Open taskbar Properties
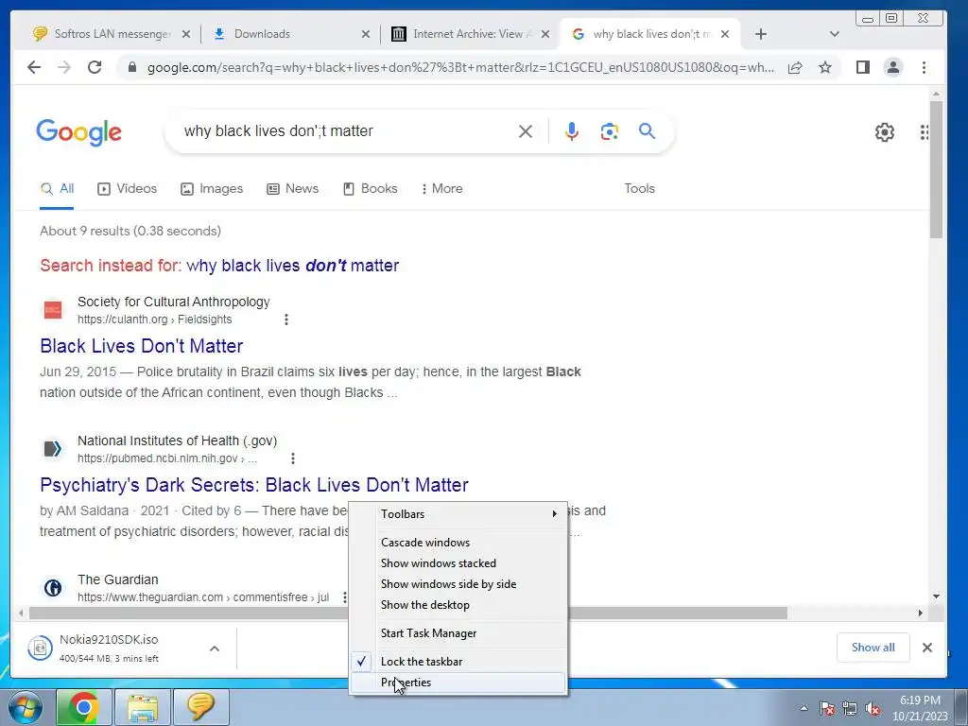Screen dimensions: 968x726 pos(458,683)
